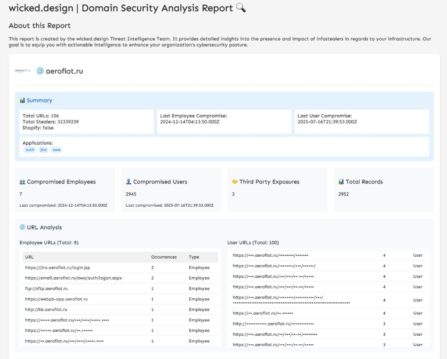Click the 'URL Analysis' heading

(44, 227)
